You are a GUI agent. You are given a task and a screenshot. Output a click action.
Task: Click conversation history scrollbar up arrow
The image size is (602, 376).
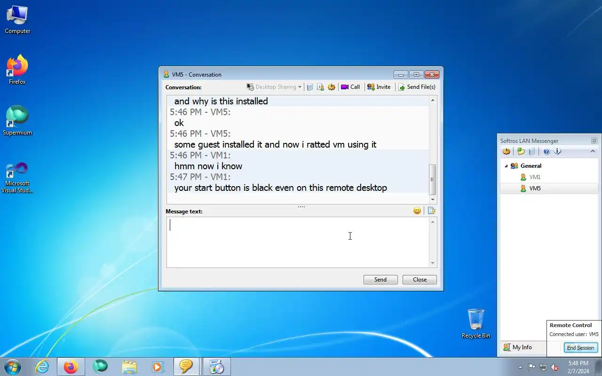click(433, 100)
